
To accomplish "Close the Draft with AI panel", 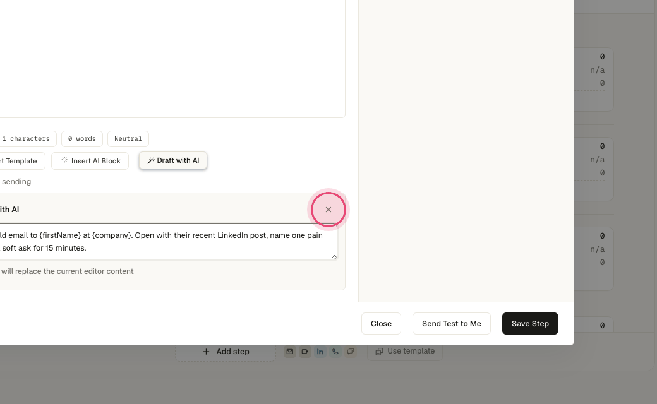I will click(x=328, y=210).
